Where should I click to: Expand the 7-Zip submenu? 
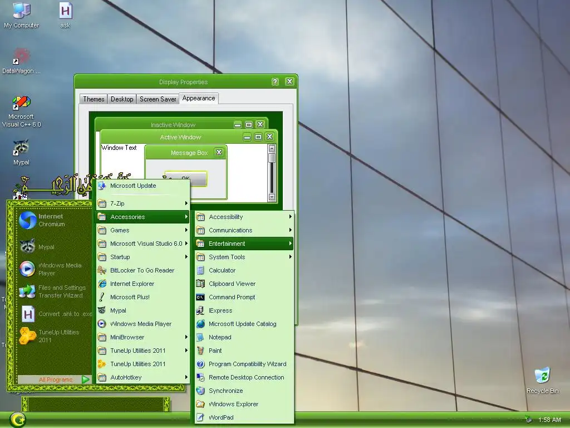[142, 203]
